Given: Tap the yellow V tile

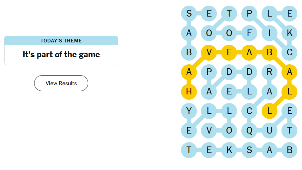Looking at the screenshot, I should coord(209,52).
